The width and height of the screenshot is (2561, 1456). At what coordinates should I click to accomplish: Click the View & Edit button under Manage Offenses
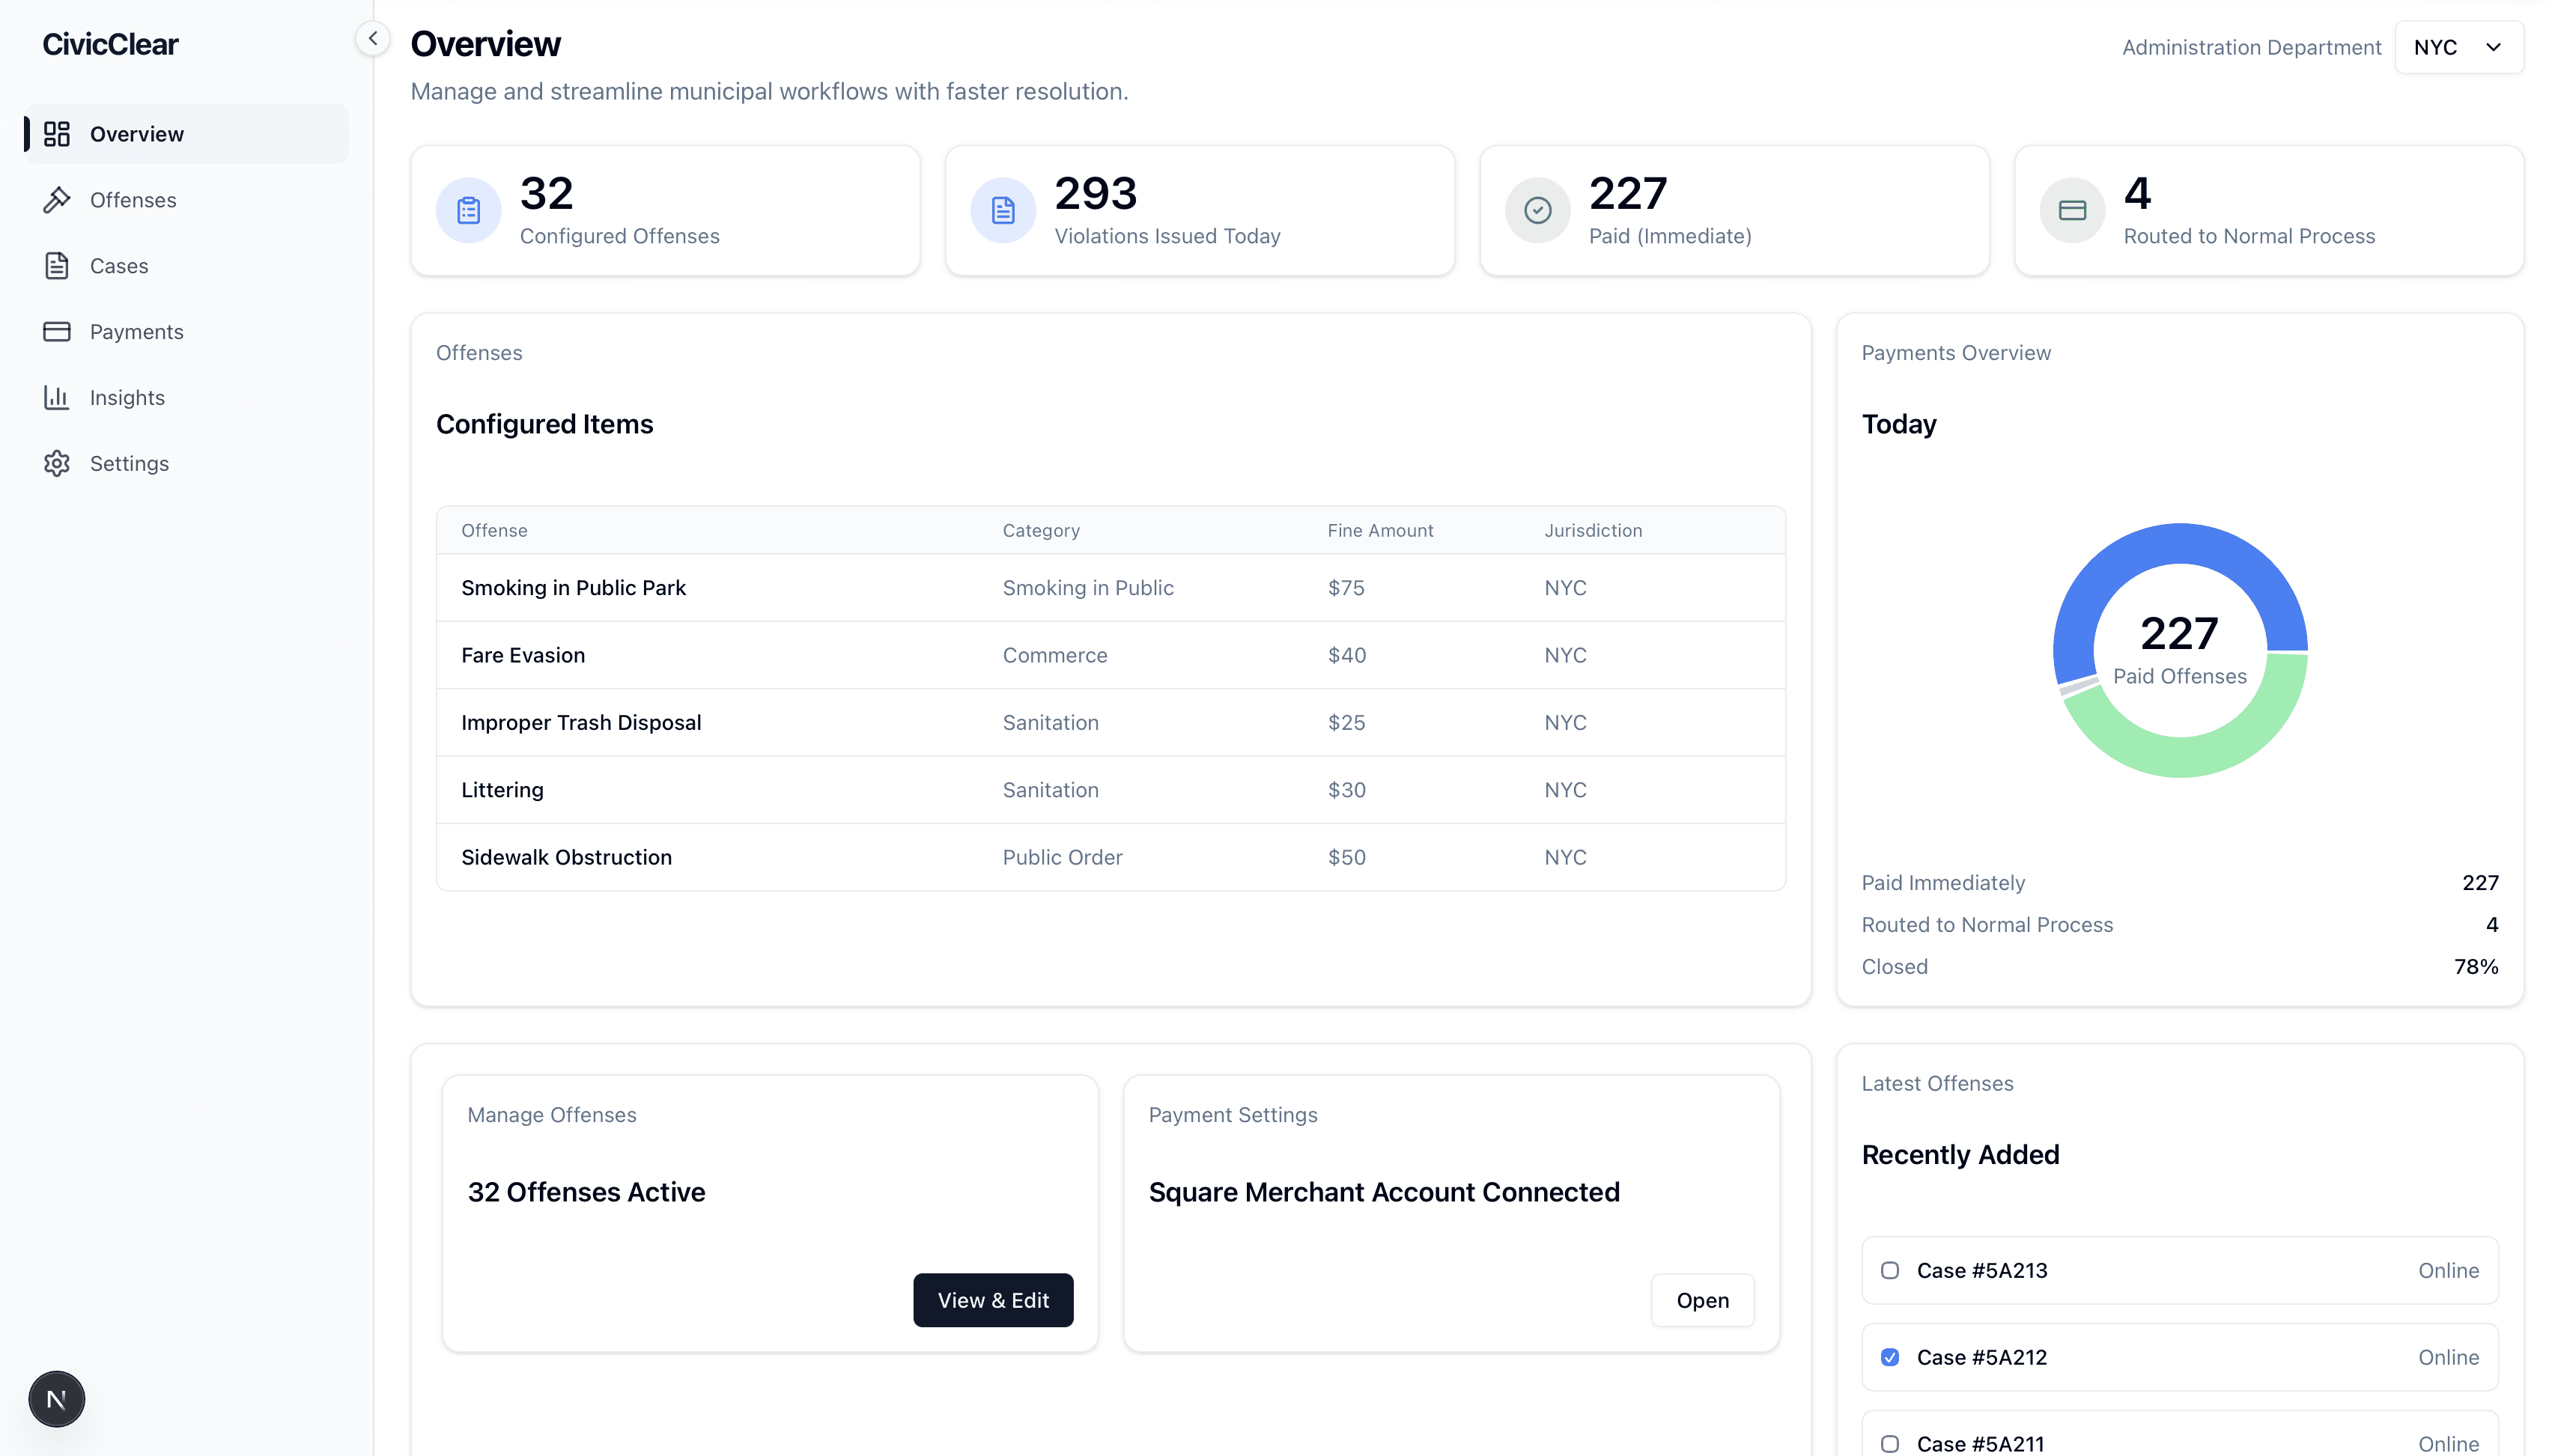click(993, 1300)
